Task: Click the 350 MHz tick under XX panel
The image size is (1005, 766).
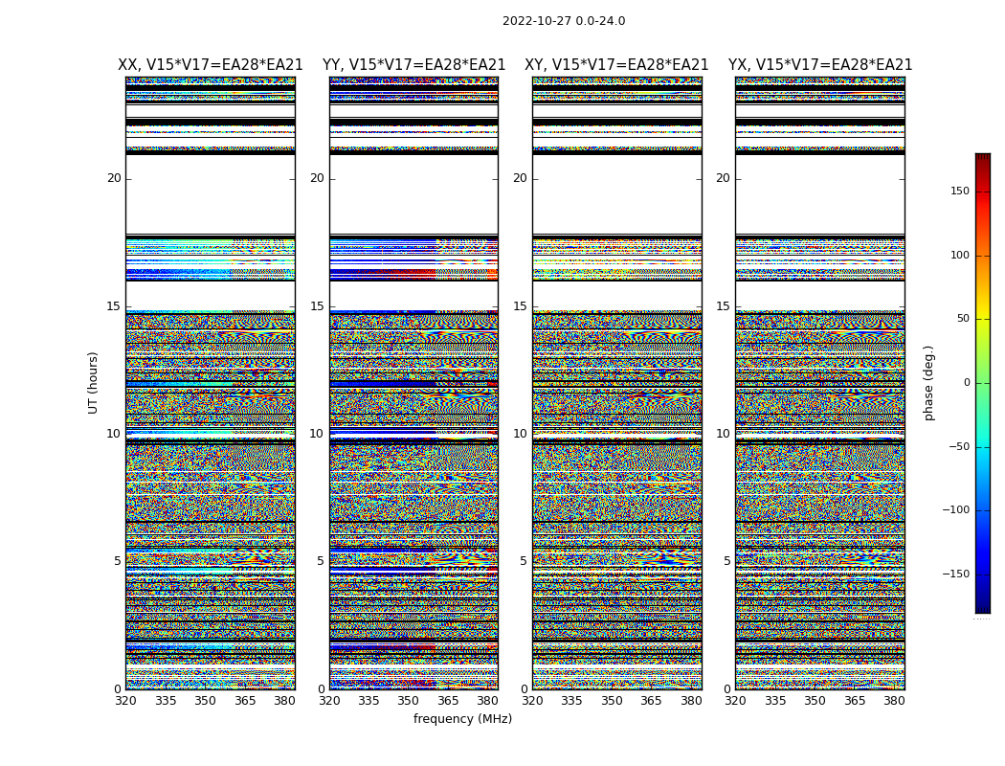Action: [205, 701]
